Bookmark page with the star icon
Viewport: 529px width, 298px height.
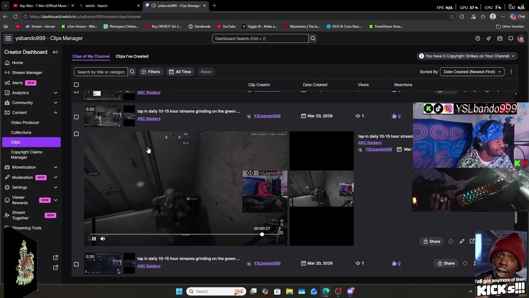tap(452, 17)
